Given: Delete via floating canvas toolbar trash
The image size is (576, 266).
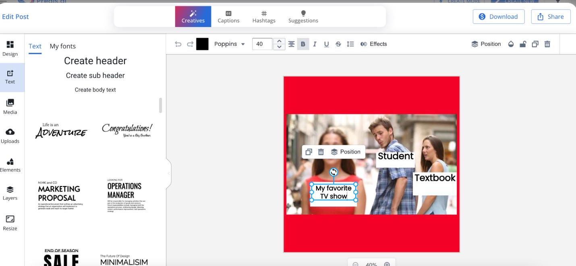Looking at the screenshot, I should [x=321, y=152].
